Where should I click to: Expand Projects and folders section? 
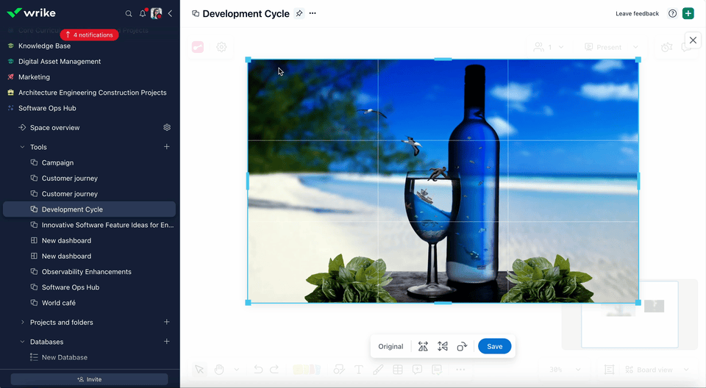pos(23,323)
